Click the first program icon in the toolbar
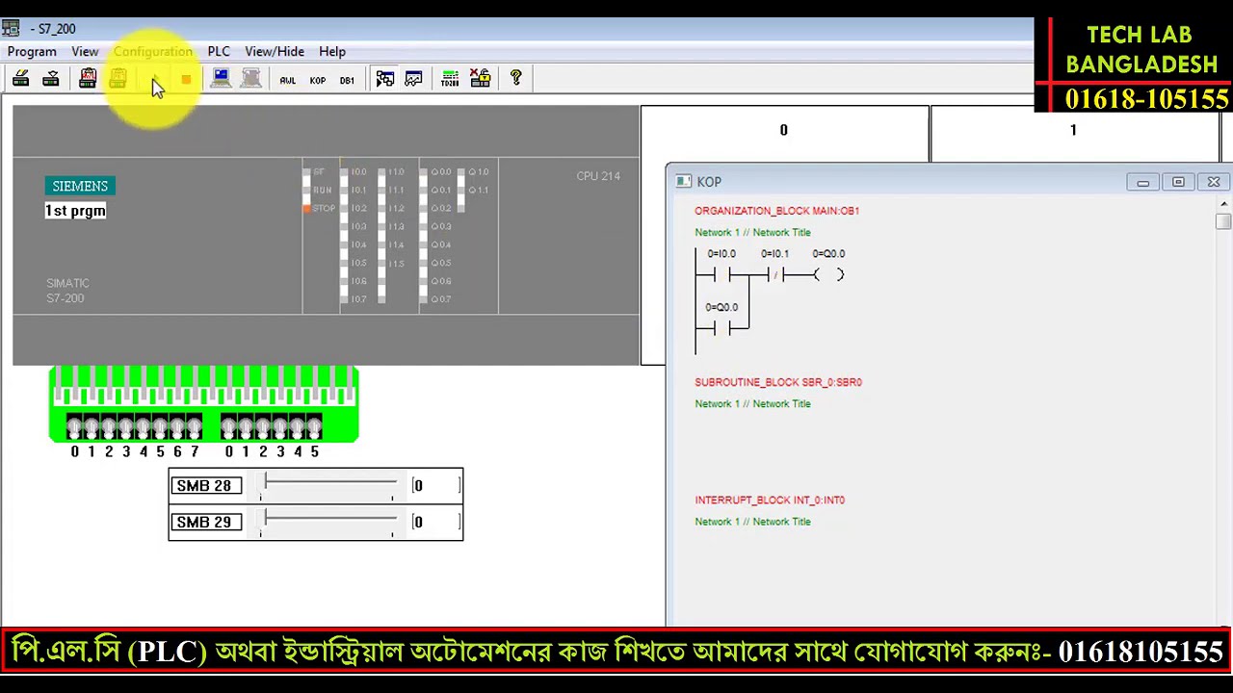The image size is (1233, 693). pyautogui.click(x=21, y=79)
